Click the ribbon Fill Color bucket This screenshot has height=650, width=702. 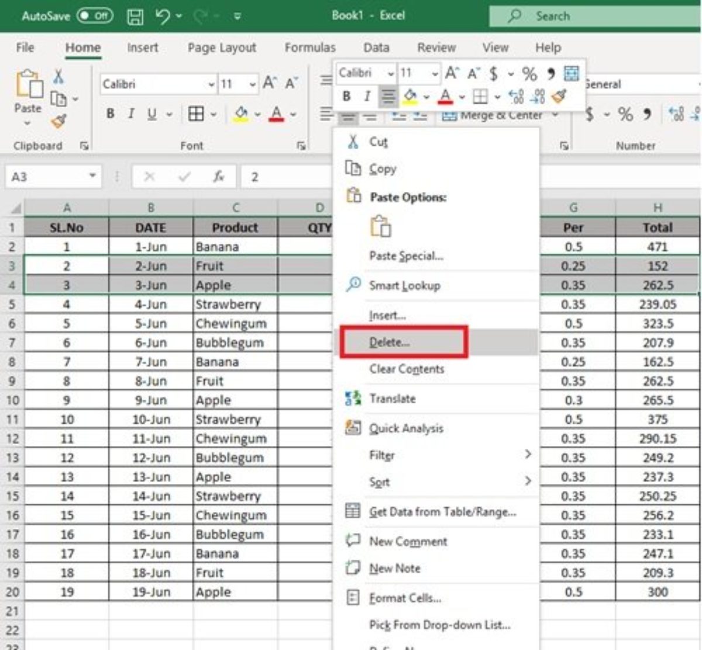pyautogui.click(x=241, y=114)
